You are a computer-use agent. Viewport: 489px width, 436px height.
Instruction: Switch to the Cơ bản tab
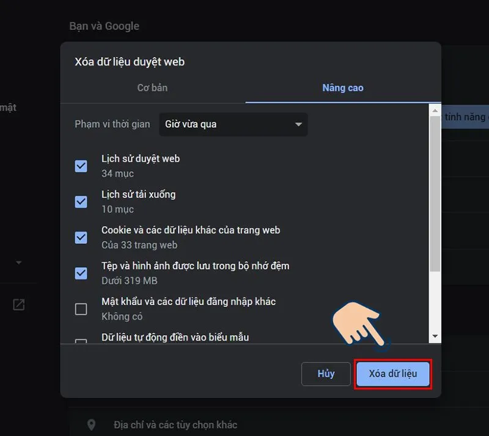pos(152,87)
